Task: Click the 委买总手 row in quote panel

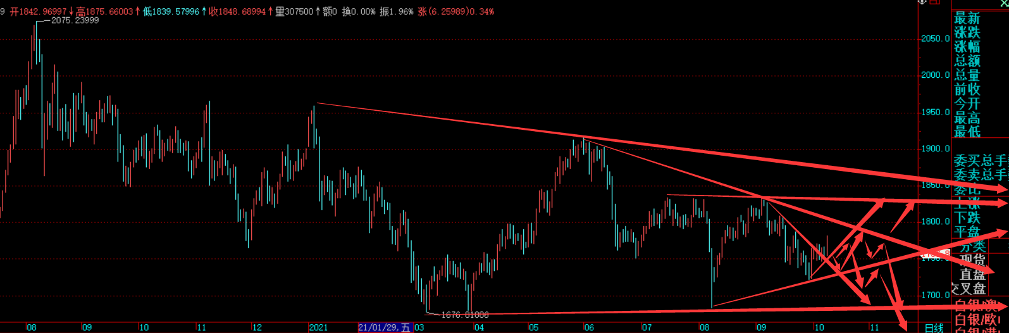Action: (x=980, y=160)
